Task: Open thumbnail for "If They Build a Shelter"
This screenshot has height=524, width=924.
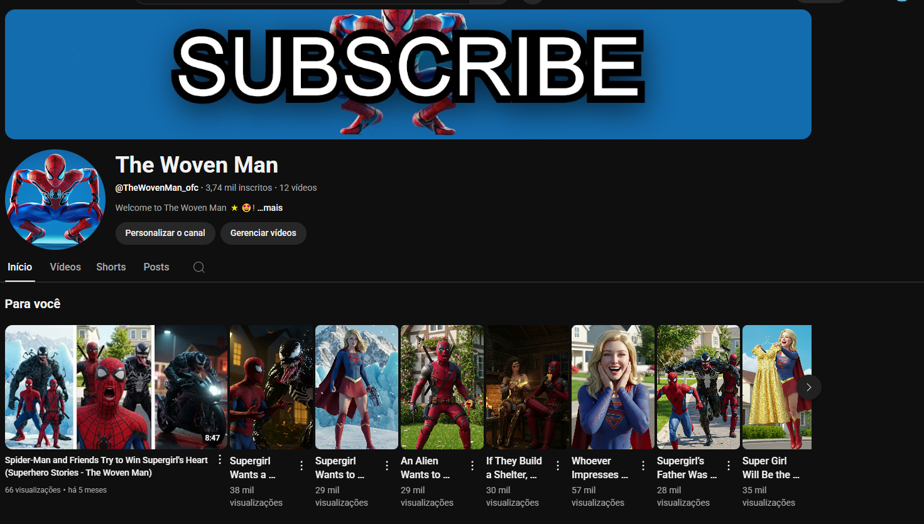Action: (528, 387)
